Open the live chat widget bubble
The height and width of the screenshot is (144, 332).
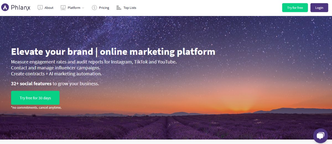click(320, 136)
